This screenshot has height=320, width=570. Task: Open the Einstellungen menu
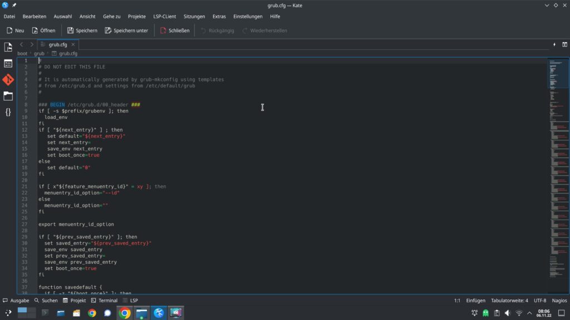pos(248,16)
